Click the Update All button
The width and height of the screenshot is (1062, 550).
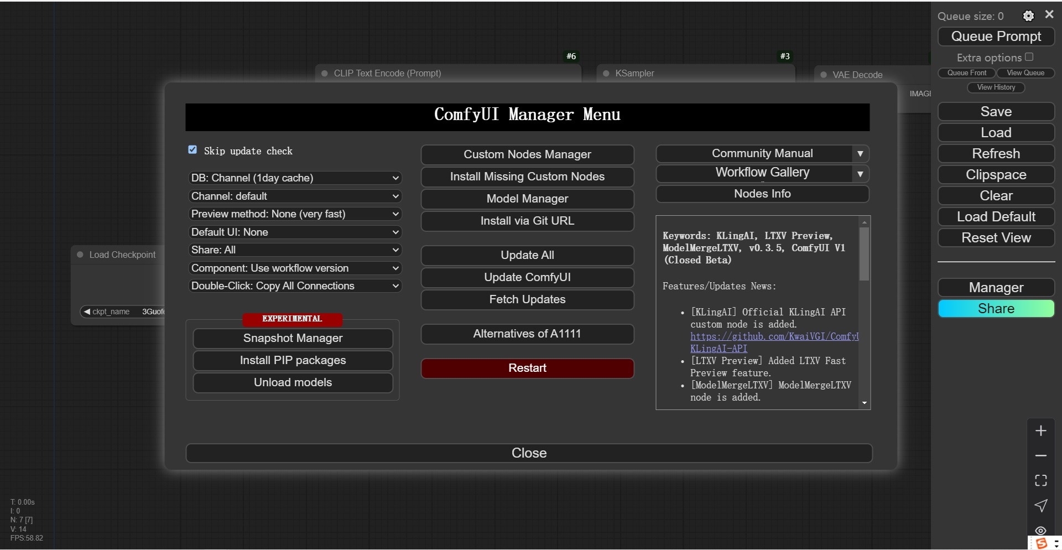click(x=527, y=256)
